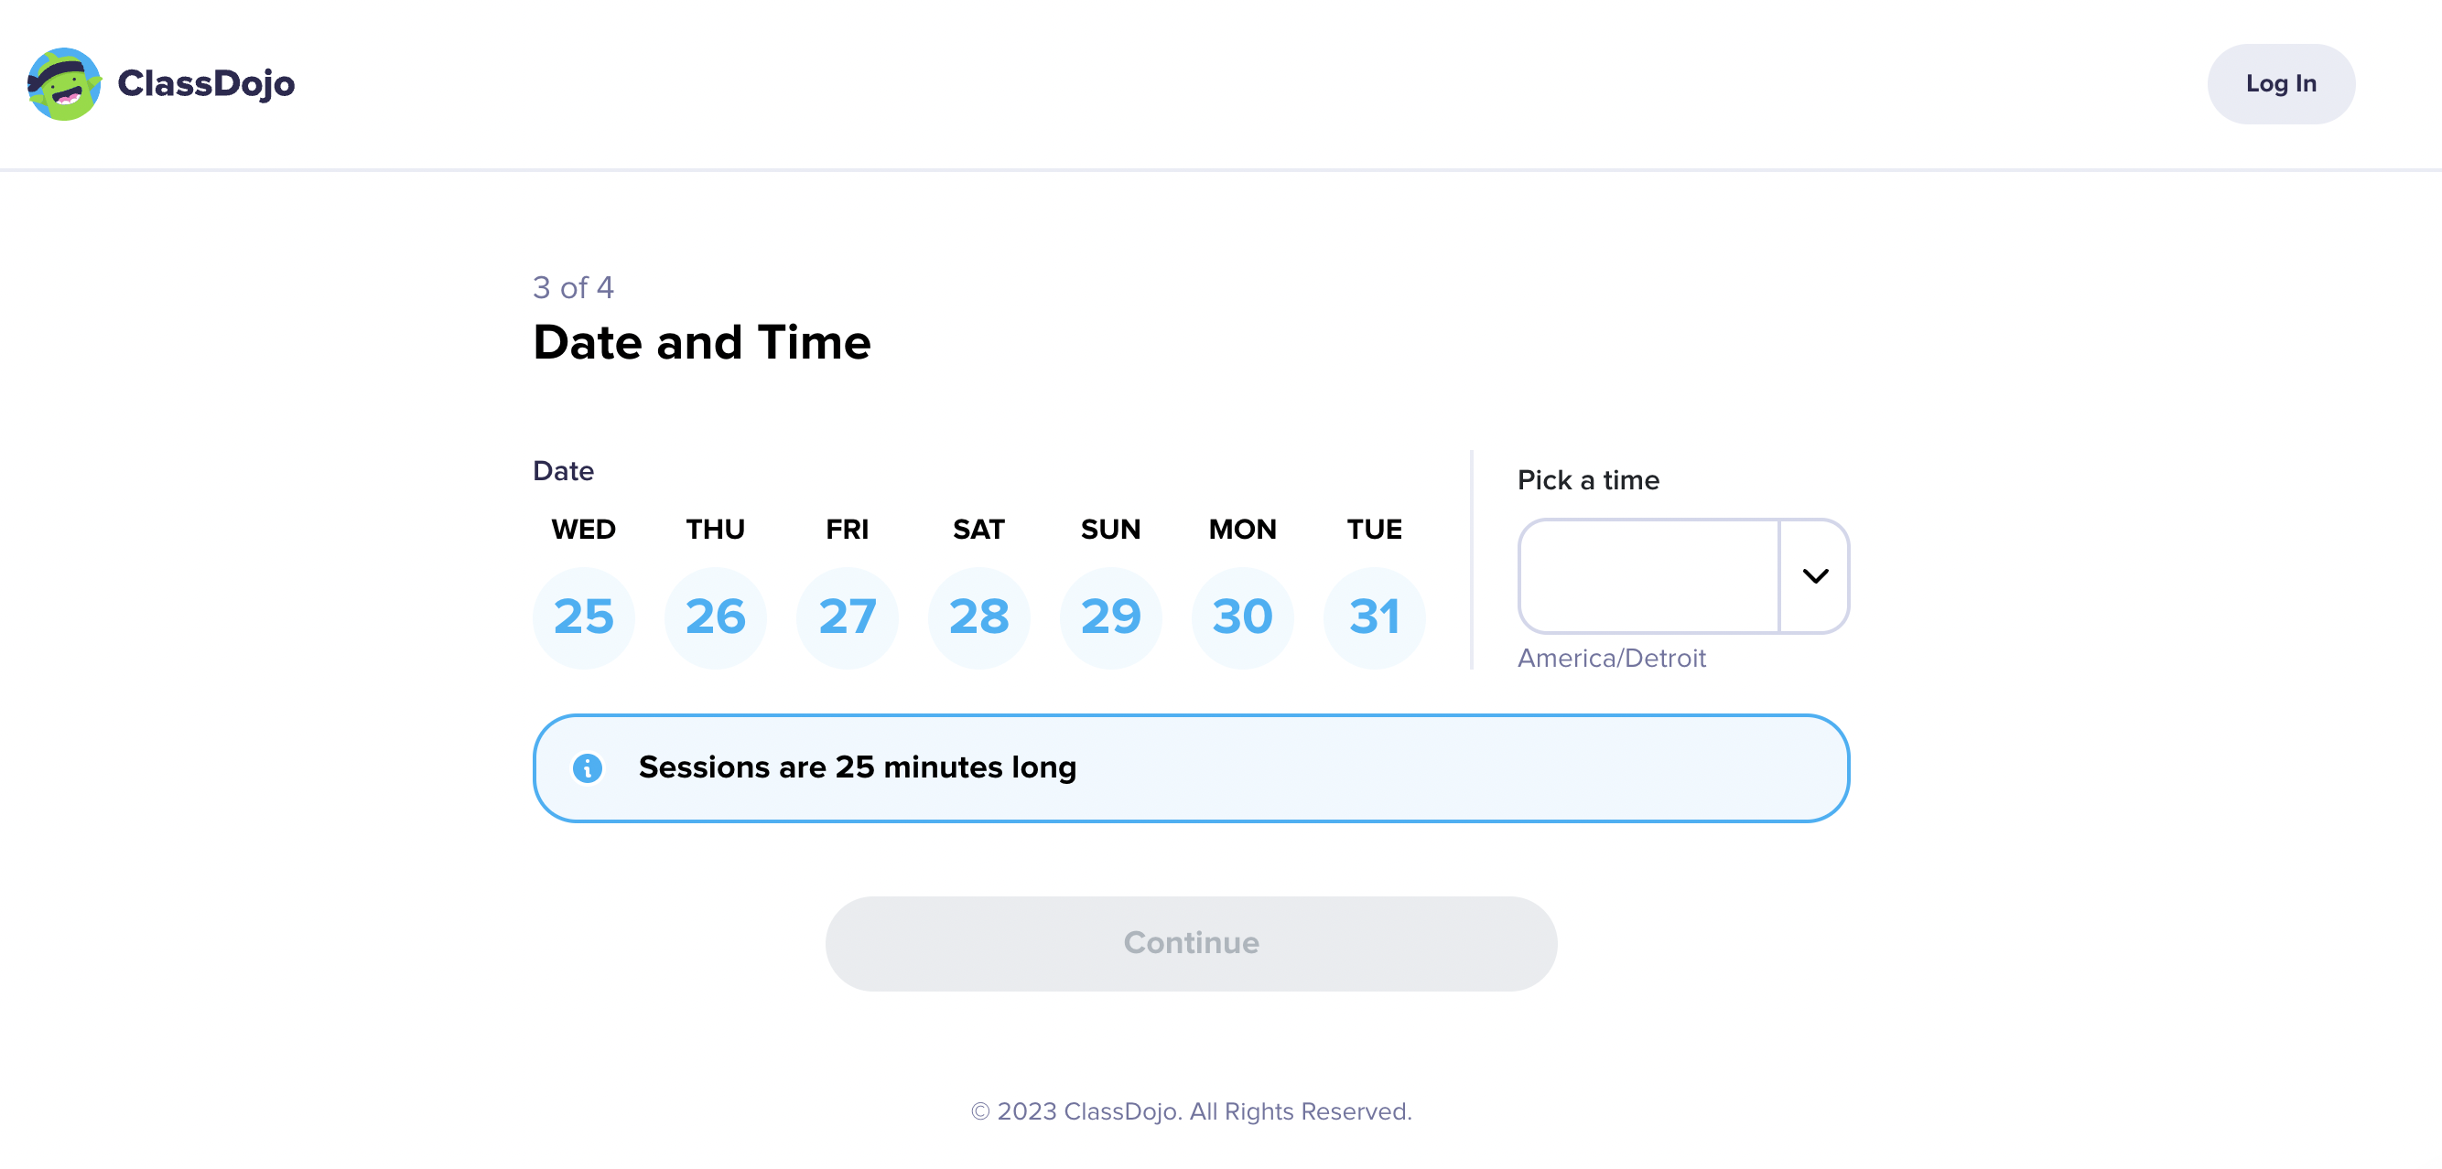Select Monday the 30th

(1242, 617)
